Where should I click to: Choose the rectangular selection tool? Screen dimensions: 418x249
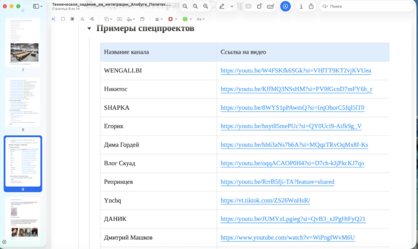(x=62, y=19)
